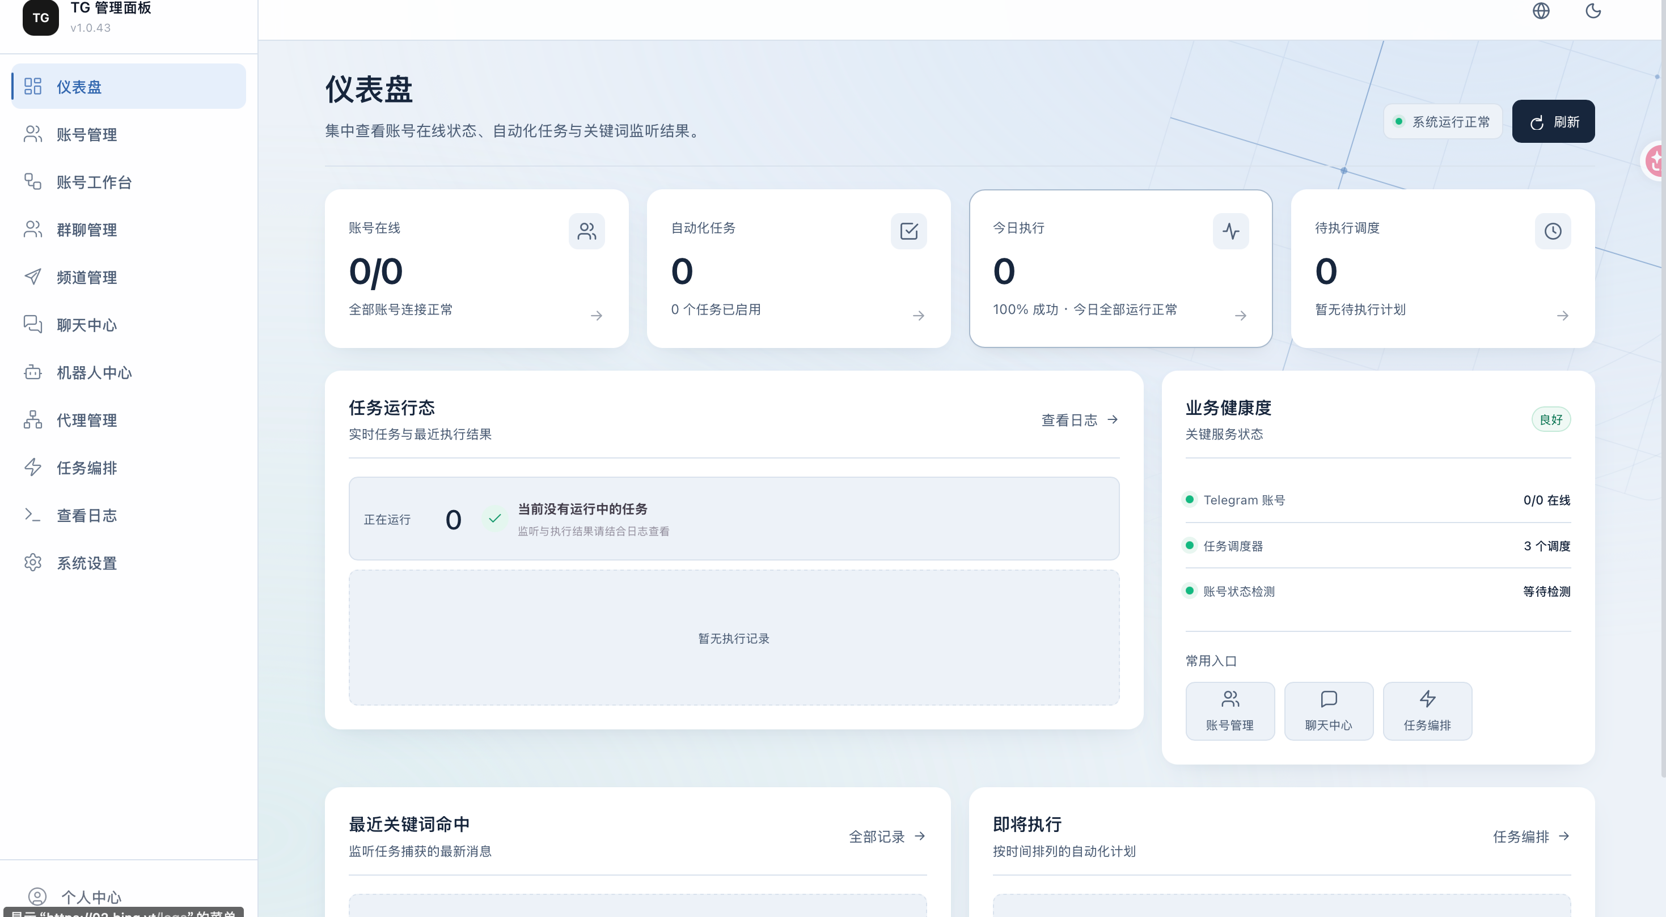1666x917 pixels.
Task: Click the 任务编排 shortcut in 常用入口
Action: click(1427, 711)
